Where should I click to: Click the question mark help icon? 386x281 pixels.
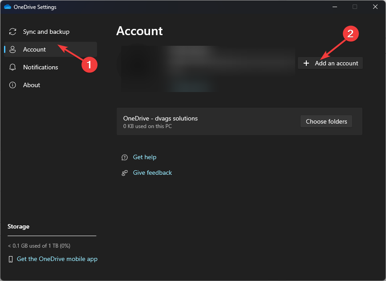(x=125, y=157)
